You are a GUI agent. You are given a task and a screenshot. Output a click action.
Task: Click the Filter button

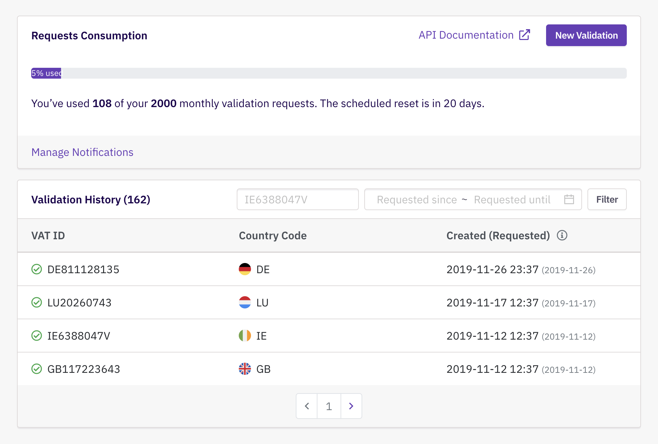(x=607, y=199)
